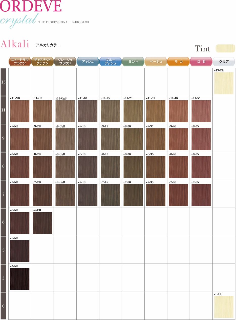Pick the c8-20 mint swatch

point(133,167)
